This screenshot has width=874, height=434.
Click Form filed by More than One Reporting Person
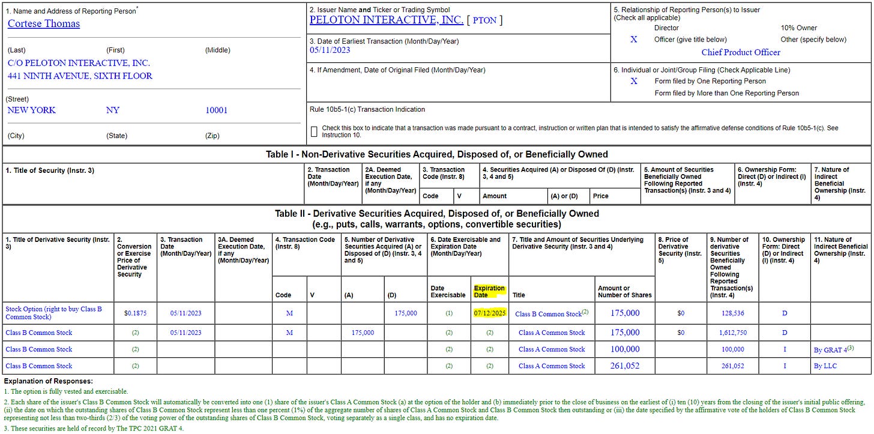point(726,93)
